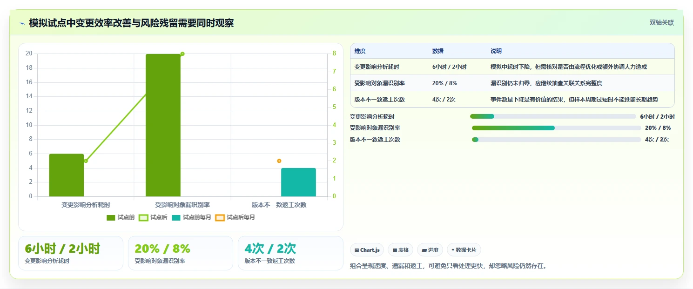Click the 变更影响分析耗时 green bar in chart
The image size is (693, 289).
[67, 175]
